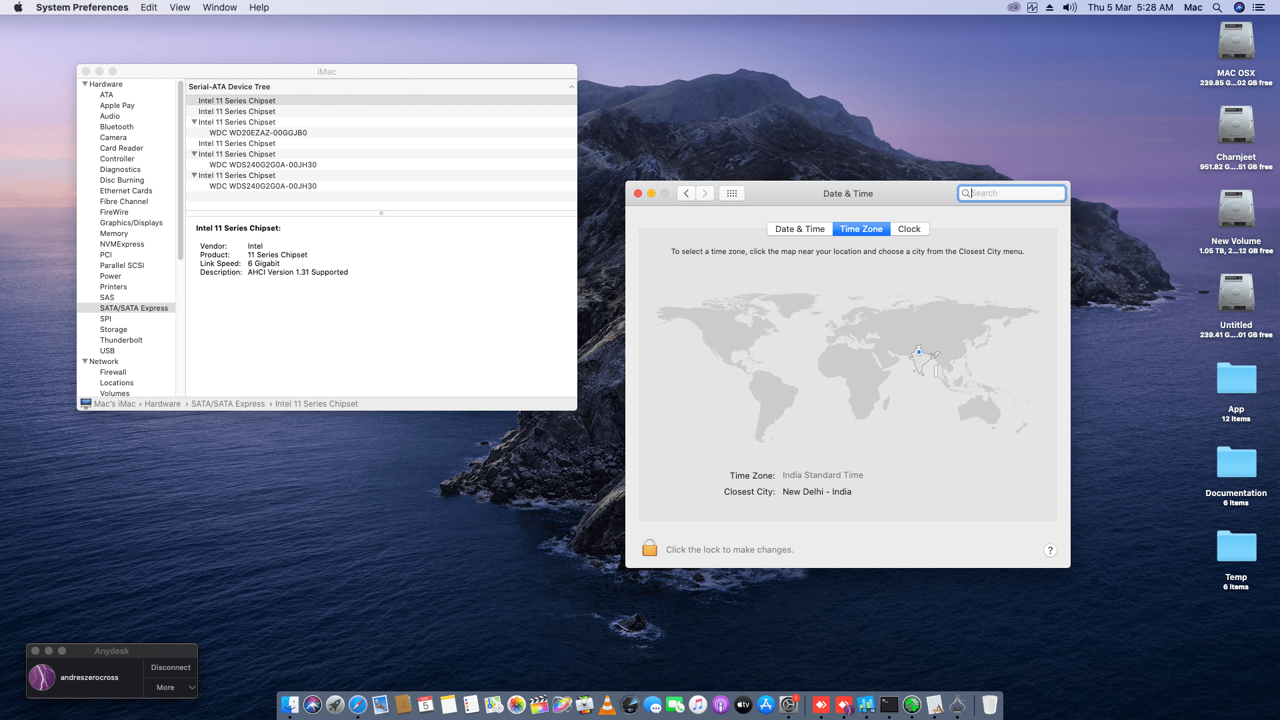Collapse the Hardware section in sidebar
The width and height of the screenshot is (1280, 720).
(85, 84)
